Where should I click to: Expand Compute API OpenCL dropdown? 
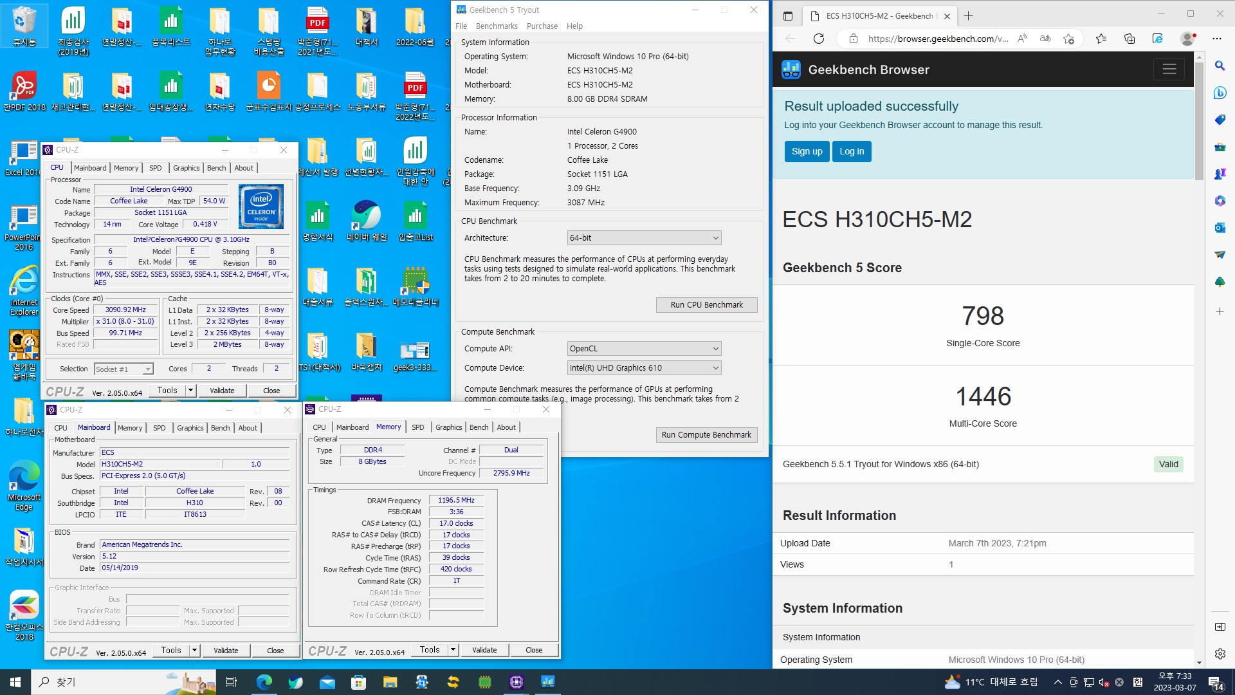[644, 349]
